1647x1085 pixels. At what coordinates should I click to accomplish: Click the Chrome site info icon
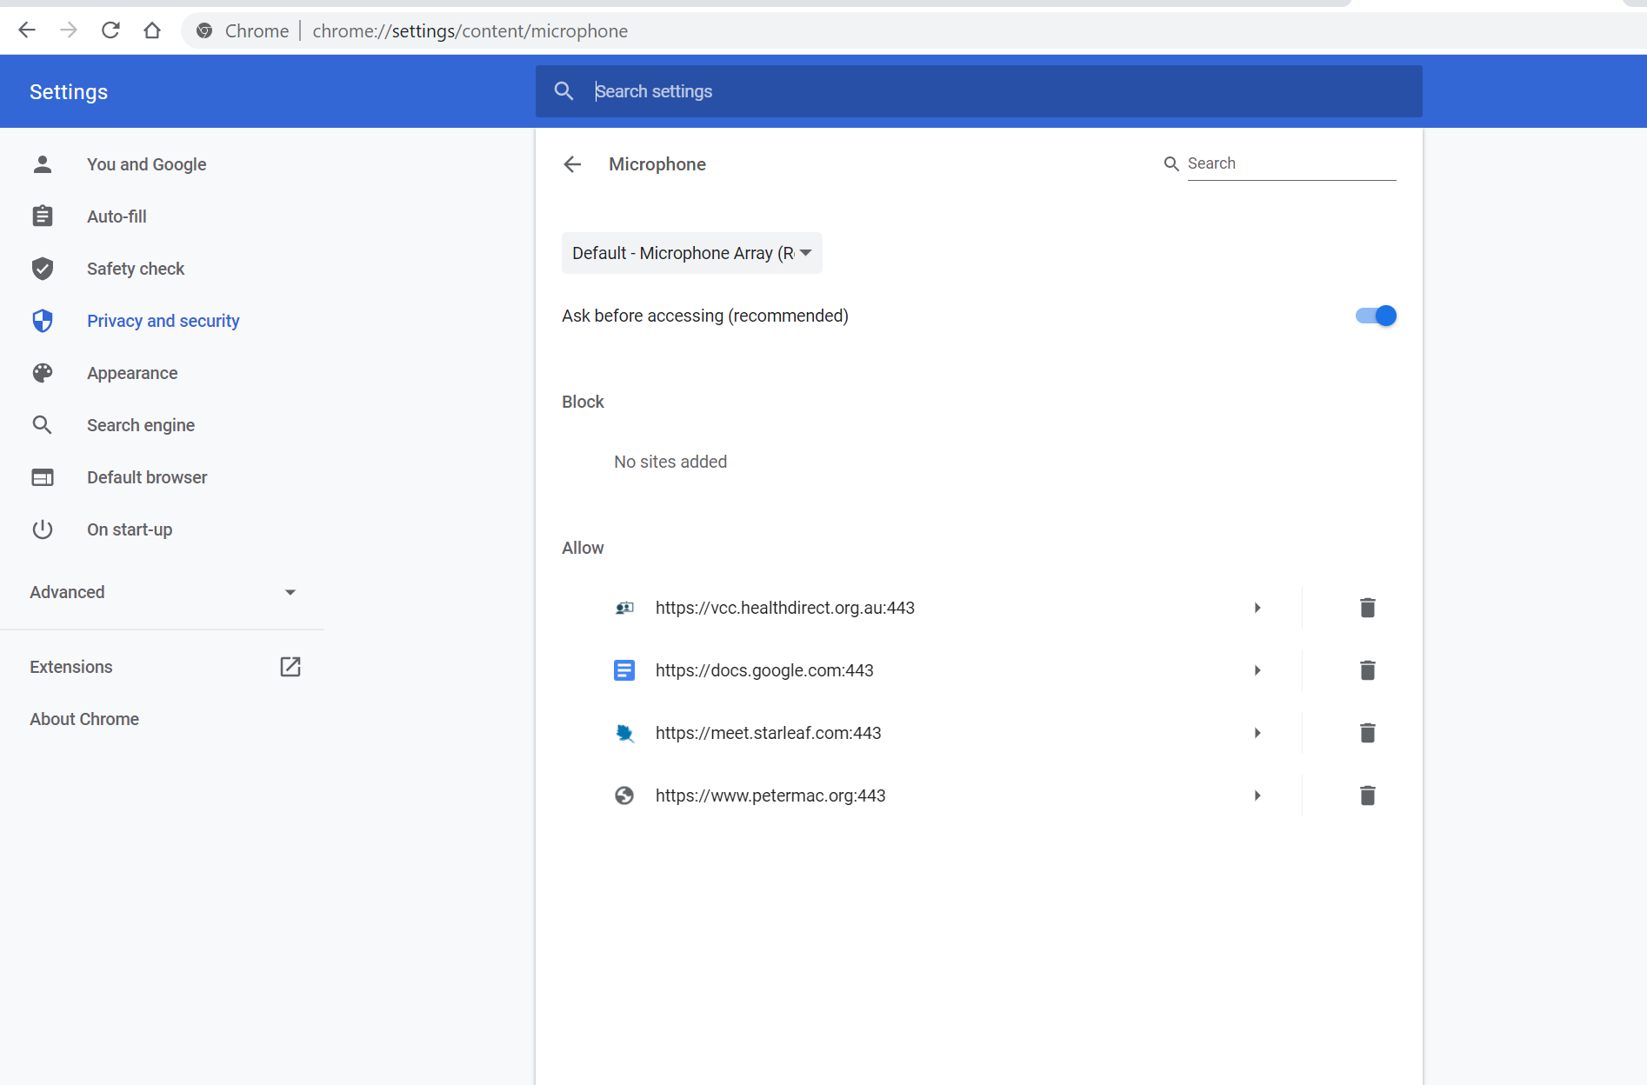tap(204, 31)
